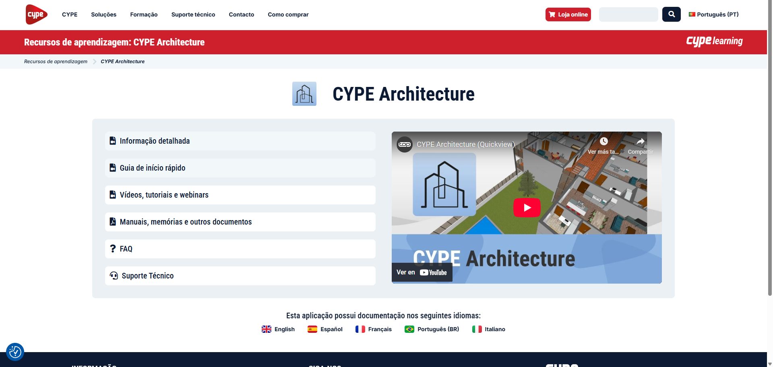Open the Português (PT) language selector
This screenshot has width=773, height=367.
tap(713, 14)
